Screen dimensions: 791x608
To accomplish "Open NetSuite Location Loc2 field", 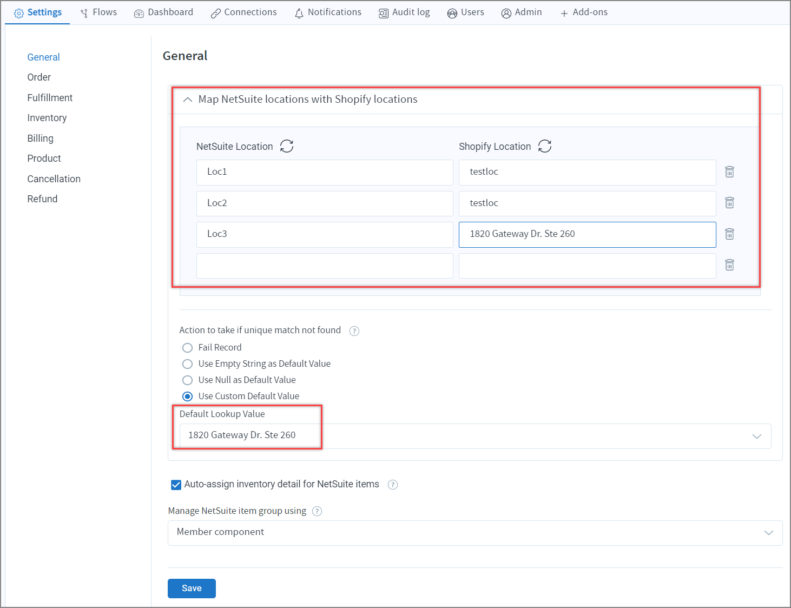I will [x=325, y=203].
